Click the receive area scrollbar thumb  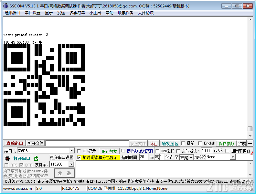[250, 129]
